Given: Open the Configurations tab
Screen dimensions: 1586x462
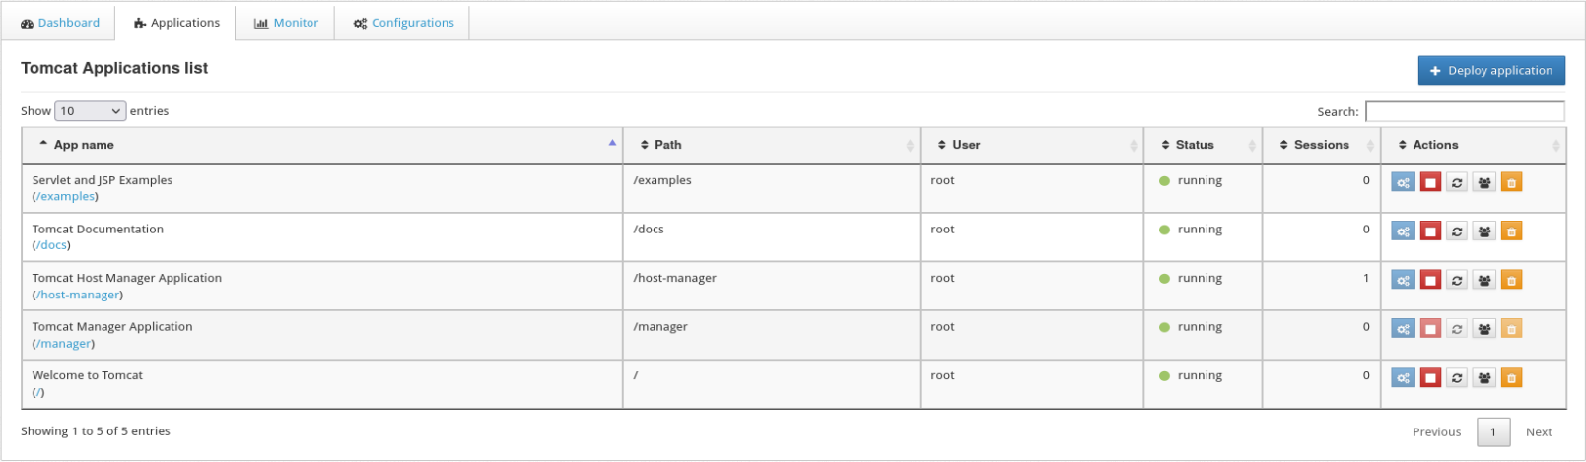Looking at the screenshot, I should (404, 23).
